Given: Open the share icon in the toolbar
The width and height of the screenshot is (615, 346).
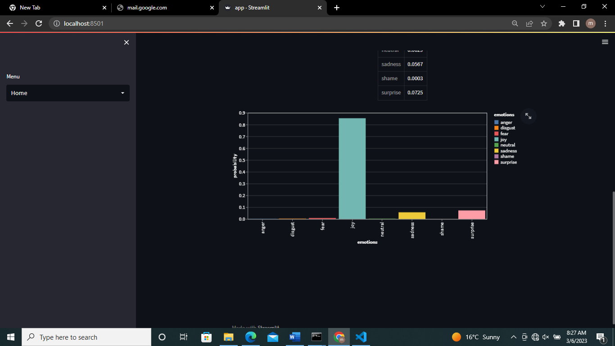Looking at the screenshot, I should click(529, 23).
